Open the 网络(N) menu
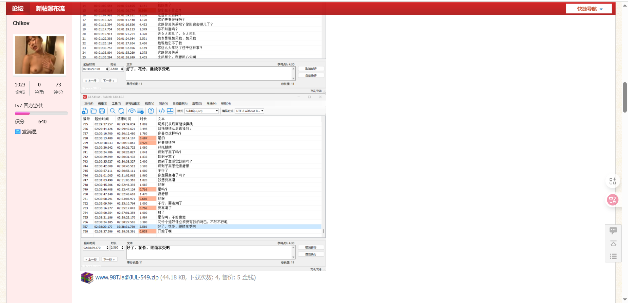The height and width of the screenshot is (303, 628). 212,103
